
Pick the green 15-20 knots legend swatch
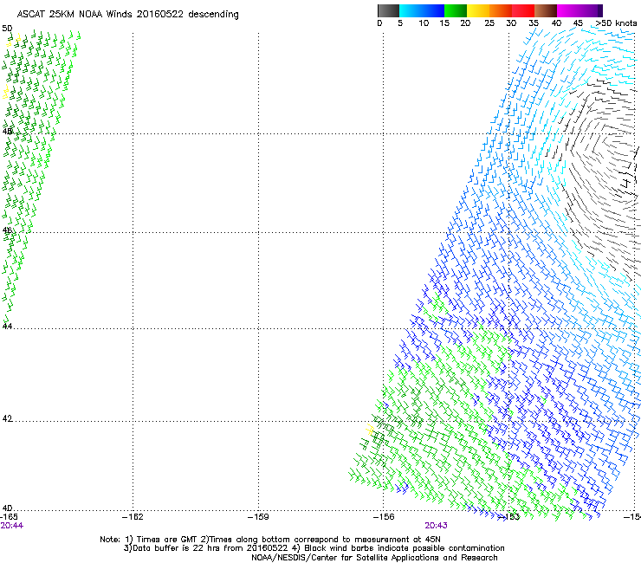[456, 10]
